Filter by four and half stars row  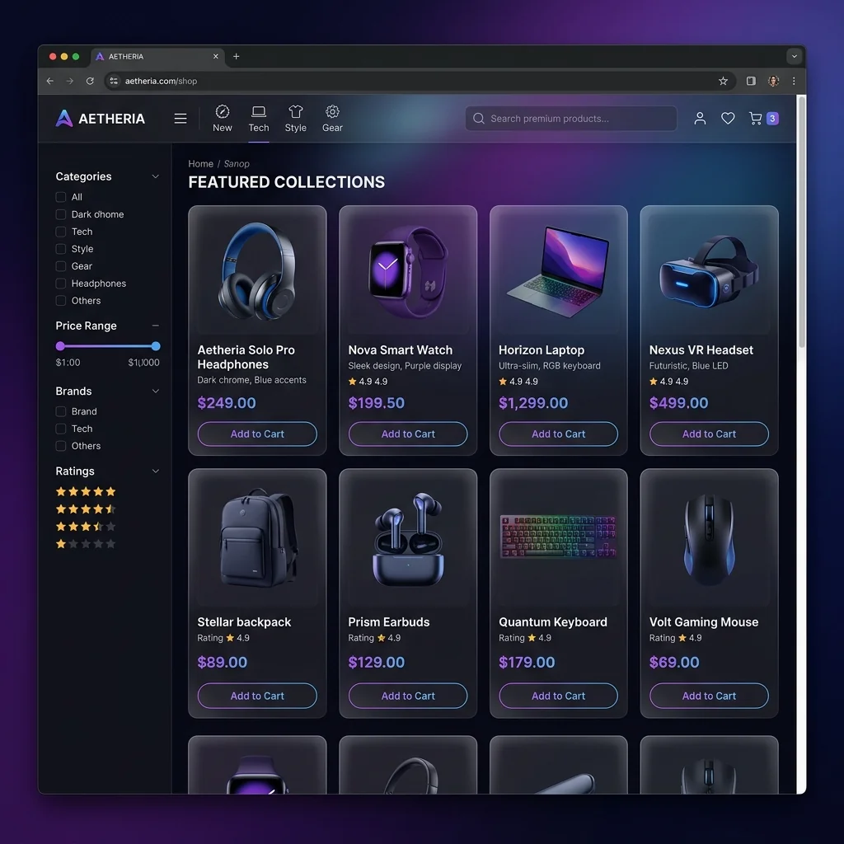(86, 509)
